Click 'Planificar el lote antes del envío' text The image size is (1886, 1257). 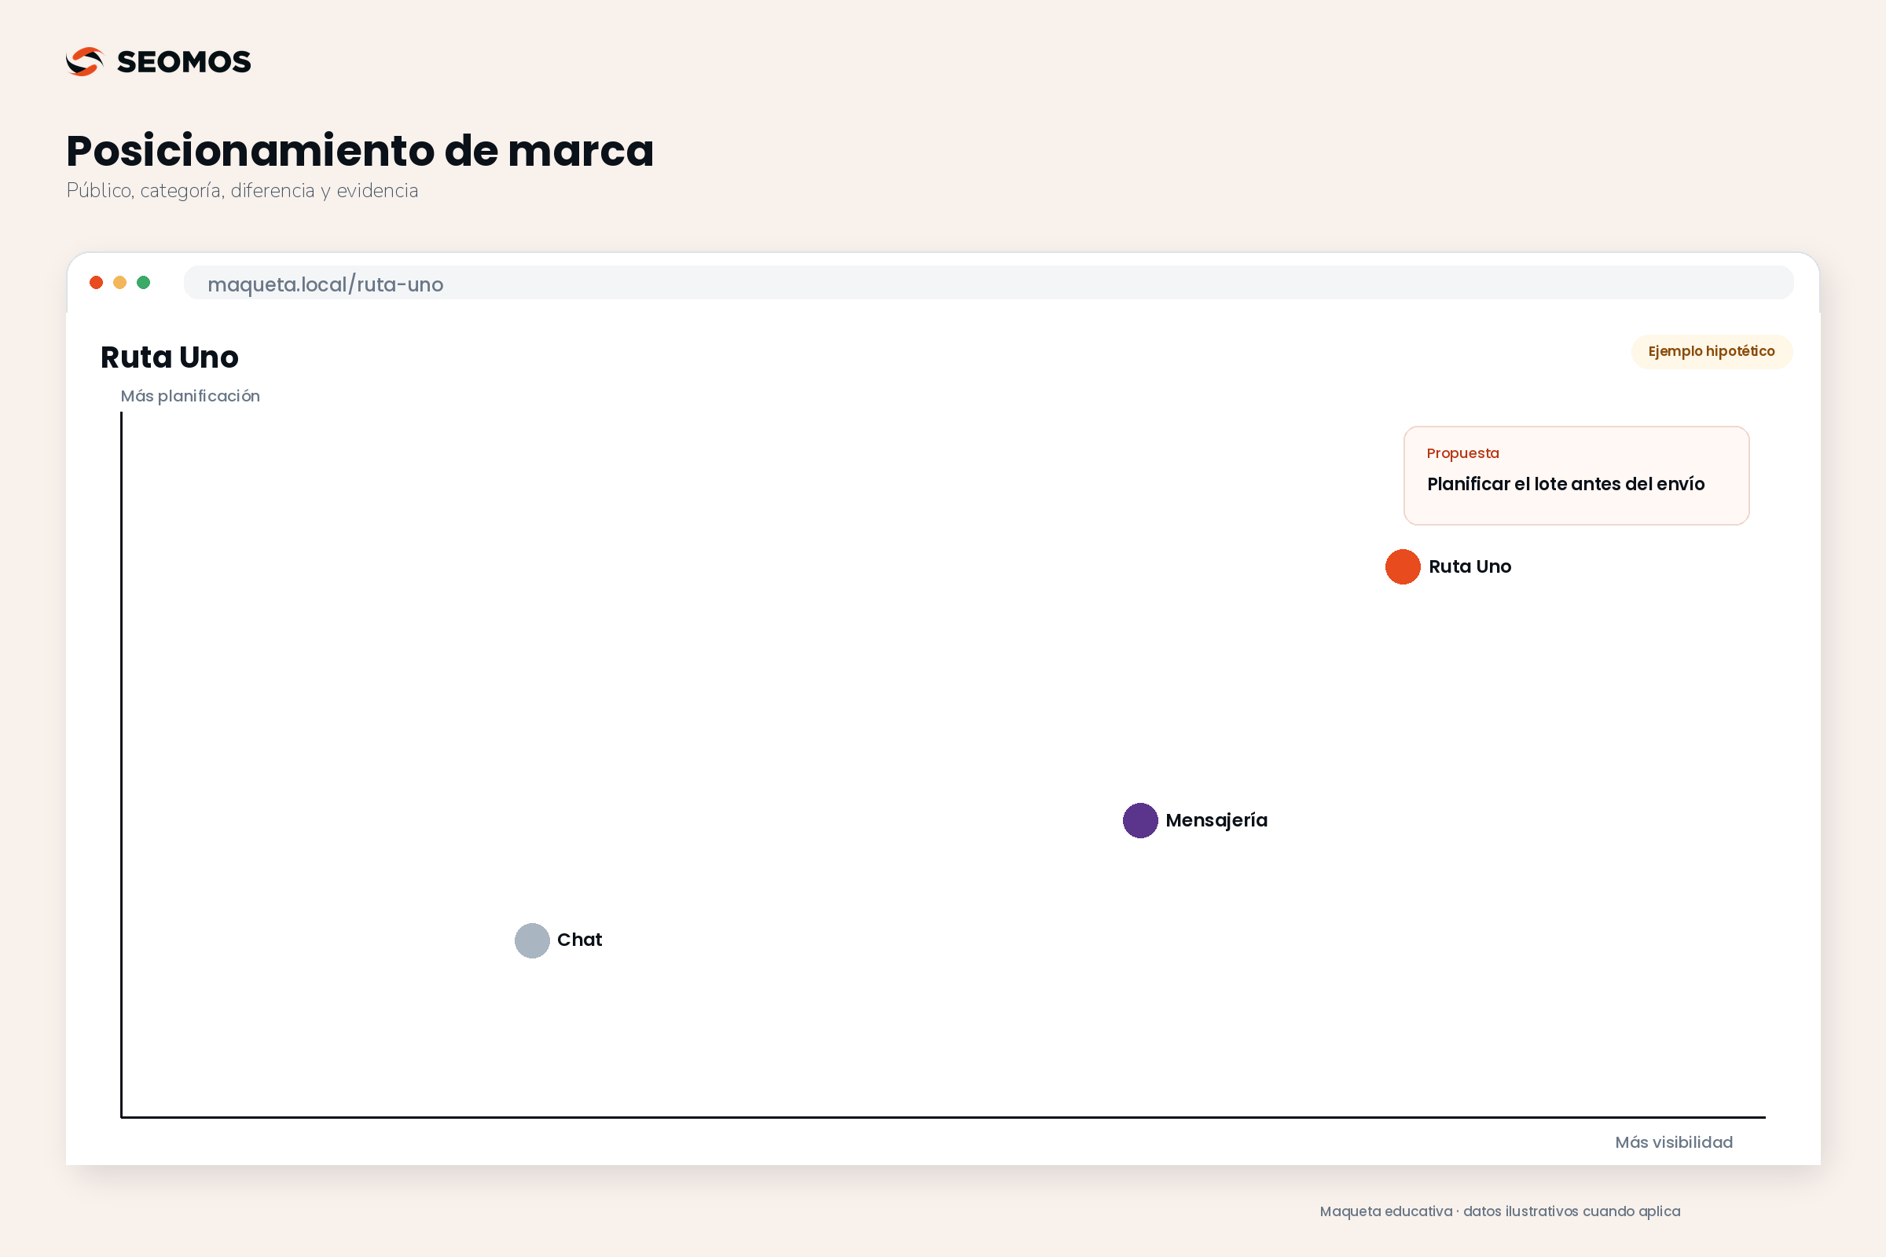1565,484
